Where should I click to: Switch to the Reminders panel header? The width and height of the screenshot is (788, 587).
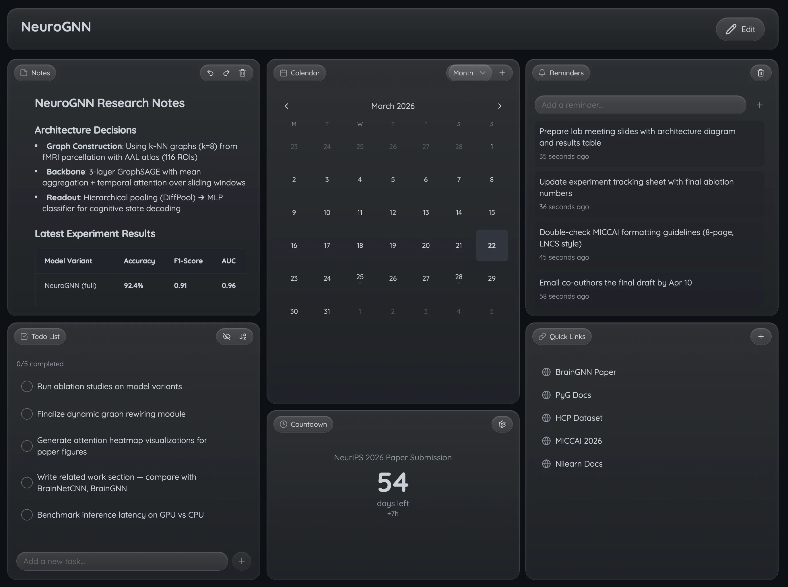pos(561,73)
